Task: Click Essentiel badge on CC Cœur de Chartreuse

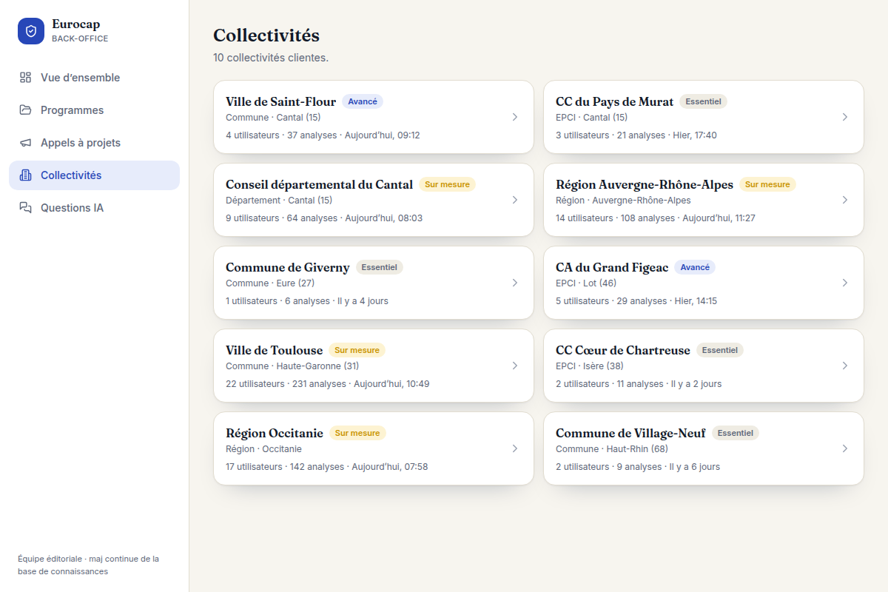Action: 719,350
